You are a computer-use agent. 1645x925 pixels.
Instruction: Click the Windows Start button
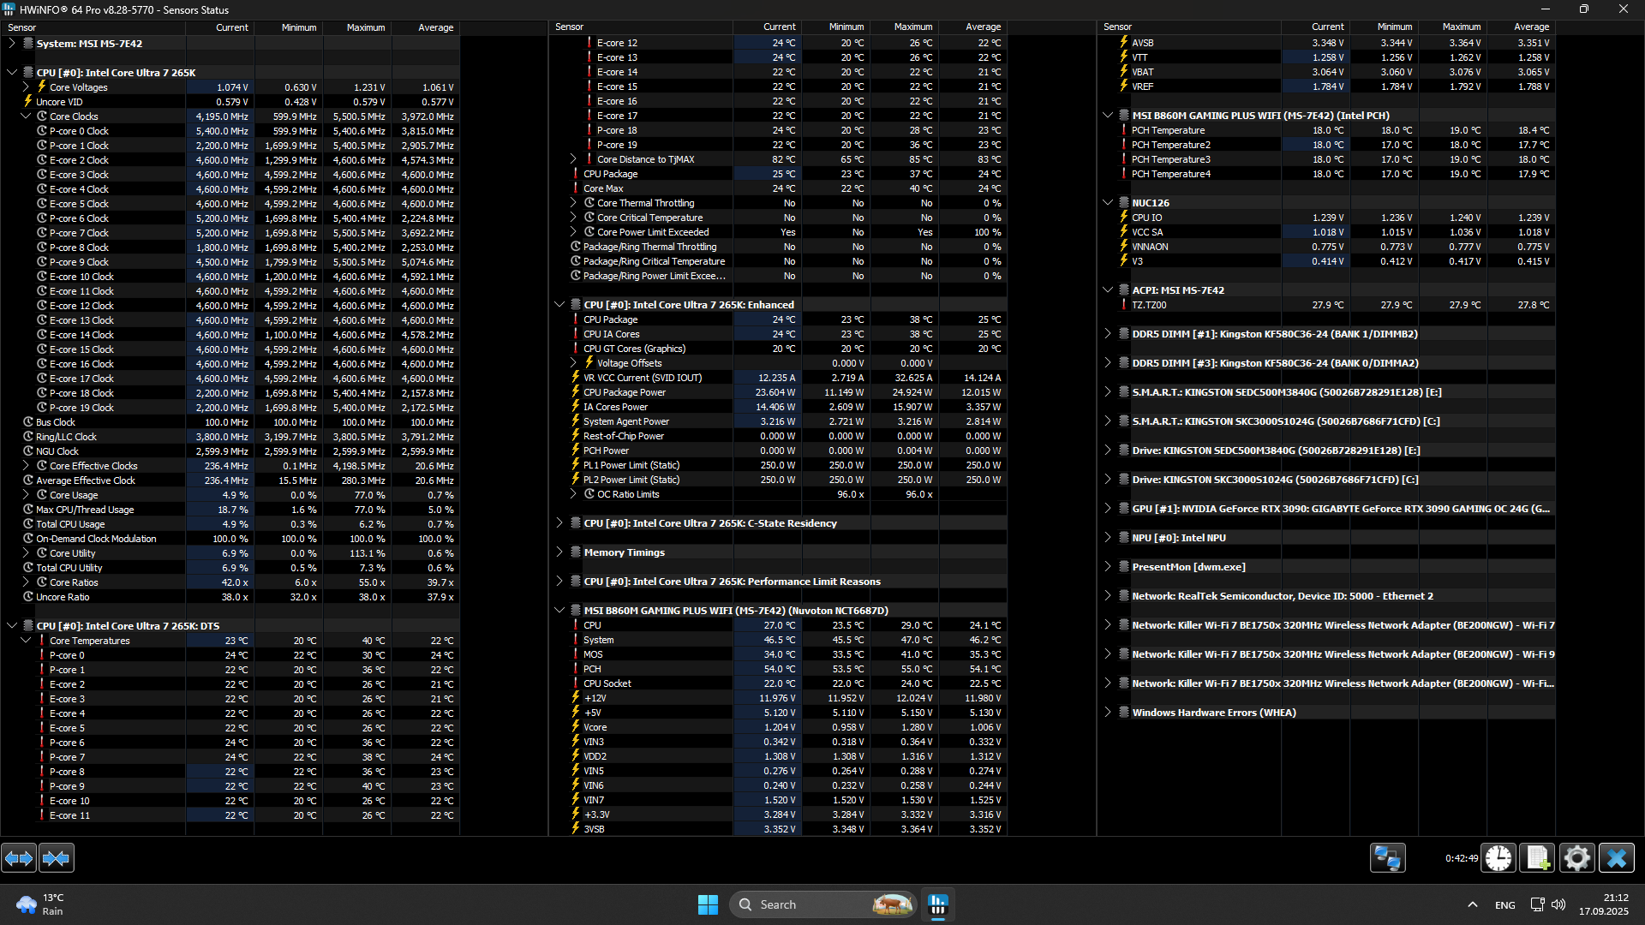click(x=708, y=904)
